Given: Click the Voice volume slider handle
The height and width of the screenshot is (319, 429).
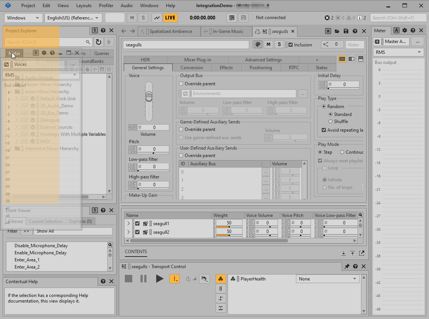Looking at the screenshot, I should coord(149,97).
